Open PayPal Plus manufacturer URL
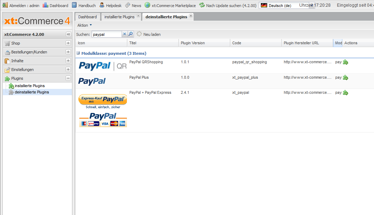 point(307,78)
